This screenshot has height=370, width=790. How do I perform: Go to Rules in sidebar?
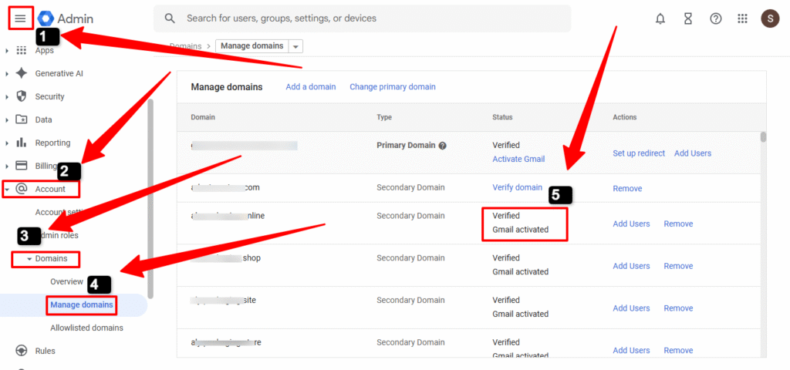point(45,351)
